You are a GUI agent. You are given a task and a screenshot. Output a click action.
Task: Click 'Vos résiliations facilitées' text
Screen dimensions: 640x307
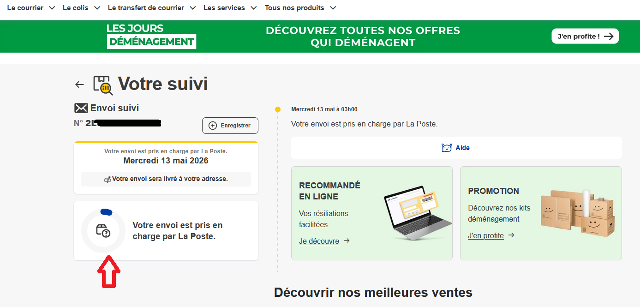(323, 219)
